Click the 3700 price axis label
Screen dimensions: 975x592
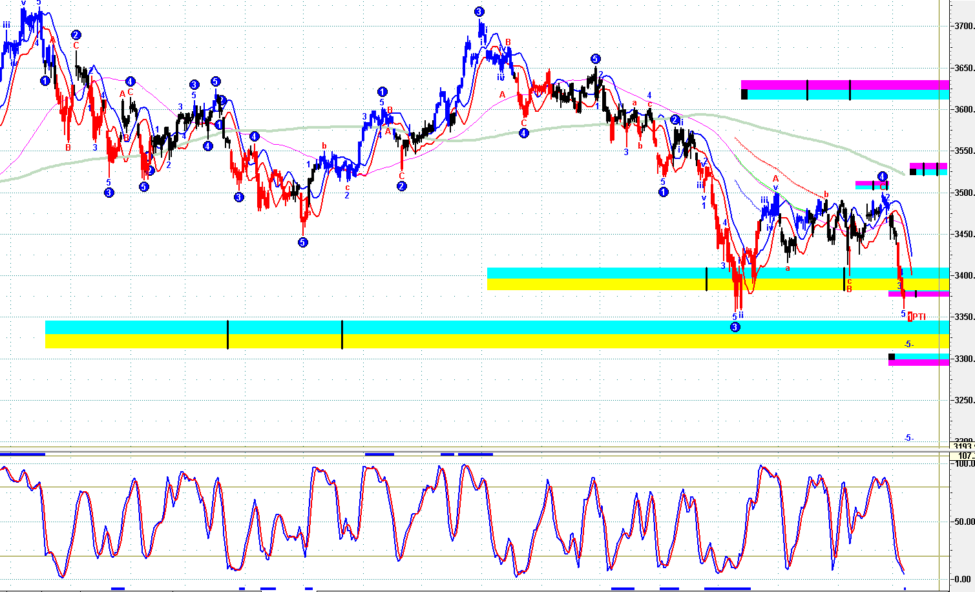[x=963, y=26]
